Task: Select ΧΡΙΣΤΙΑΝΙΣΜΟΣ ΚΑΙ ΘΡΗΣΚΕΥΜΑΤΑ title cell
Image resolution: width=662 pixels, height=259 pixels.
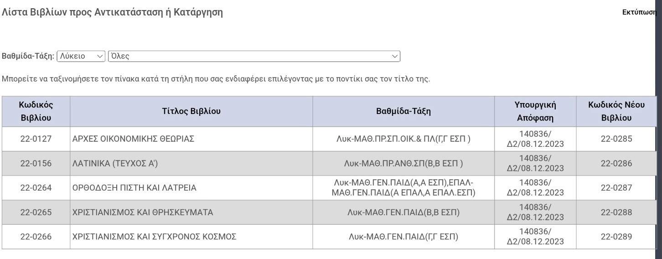Action: (x=143, y=212)
